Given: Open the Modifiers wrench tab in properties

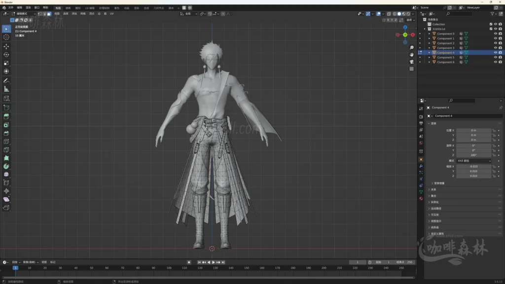Looking at the screenshot, I should pyautogui.click(x=421, y=166).
